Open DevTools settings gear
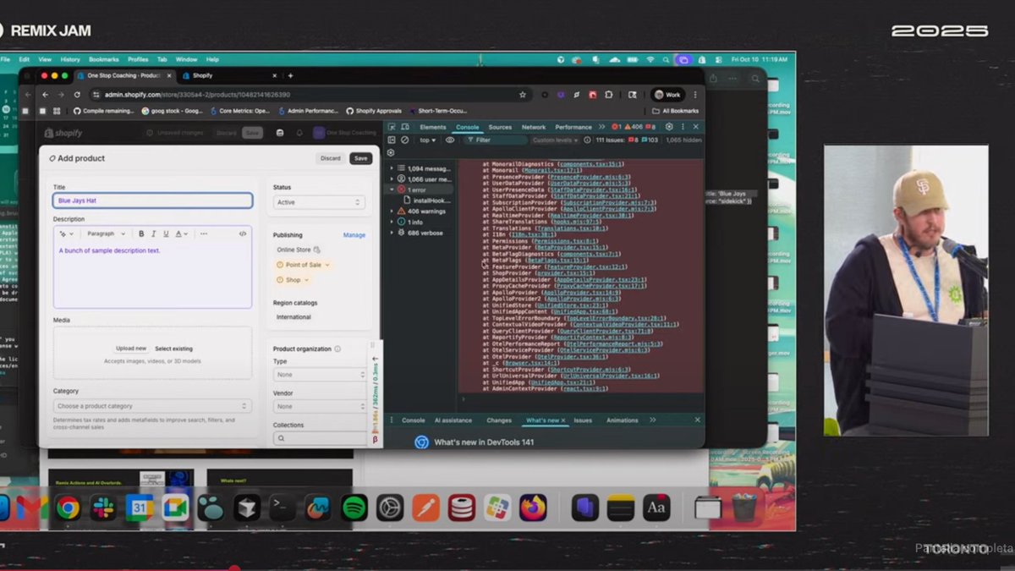Screen dimensions: 1015x571 (x=669, y=127)
